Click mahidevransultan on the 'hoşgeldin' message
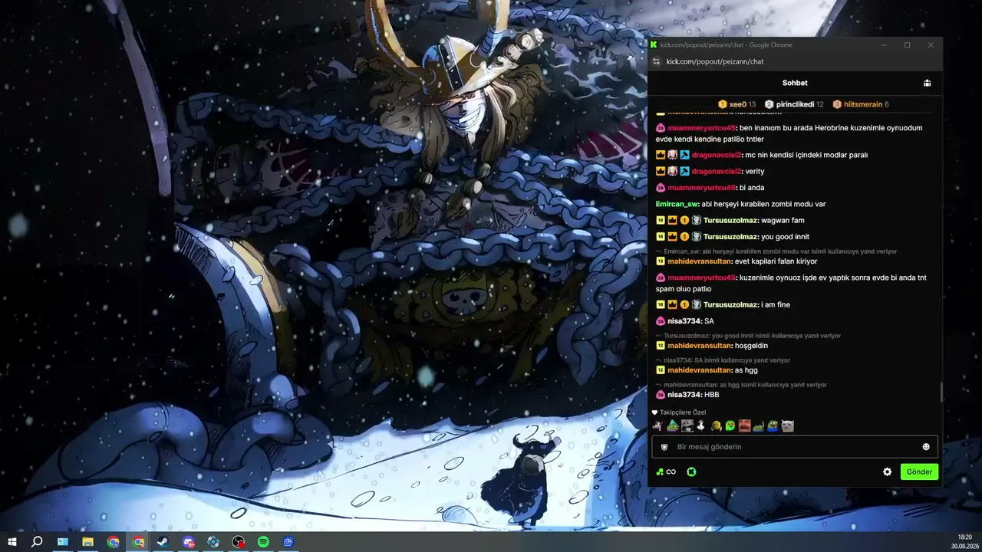The width and height of the screenshot is (982, 552). [x=700, y=346]
